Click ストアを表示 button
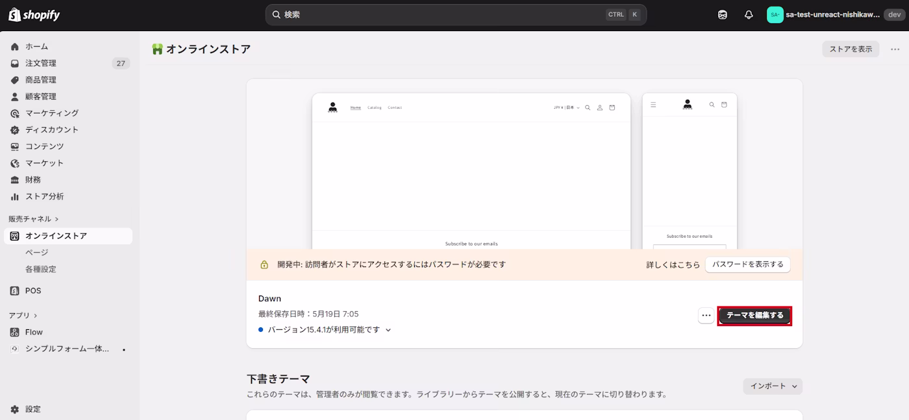The image size is (909, 420). (851, 49)
